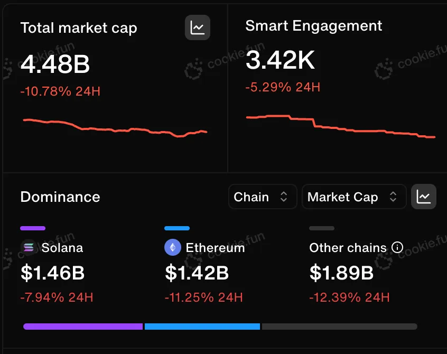Click the Total market cap sparkline chart
The height and width of the screenshot is (354, 447).
pyautogui.click(x=115, y=128)
